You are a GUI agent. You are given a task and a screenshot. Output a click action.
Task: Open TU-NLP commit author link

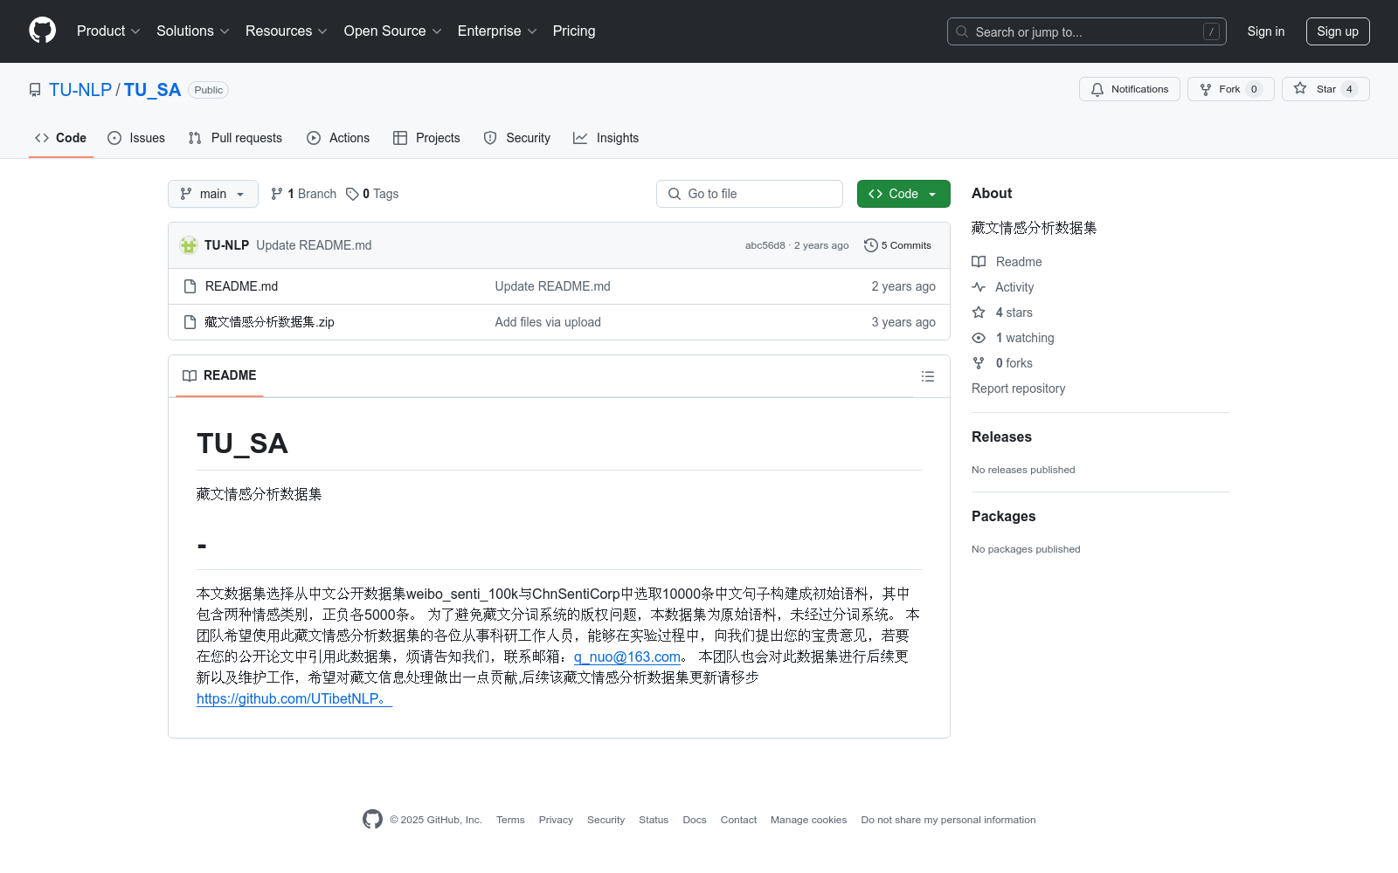tap(226, 245)
